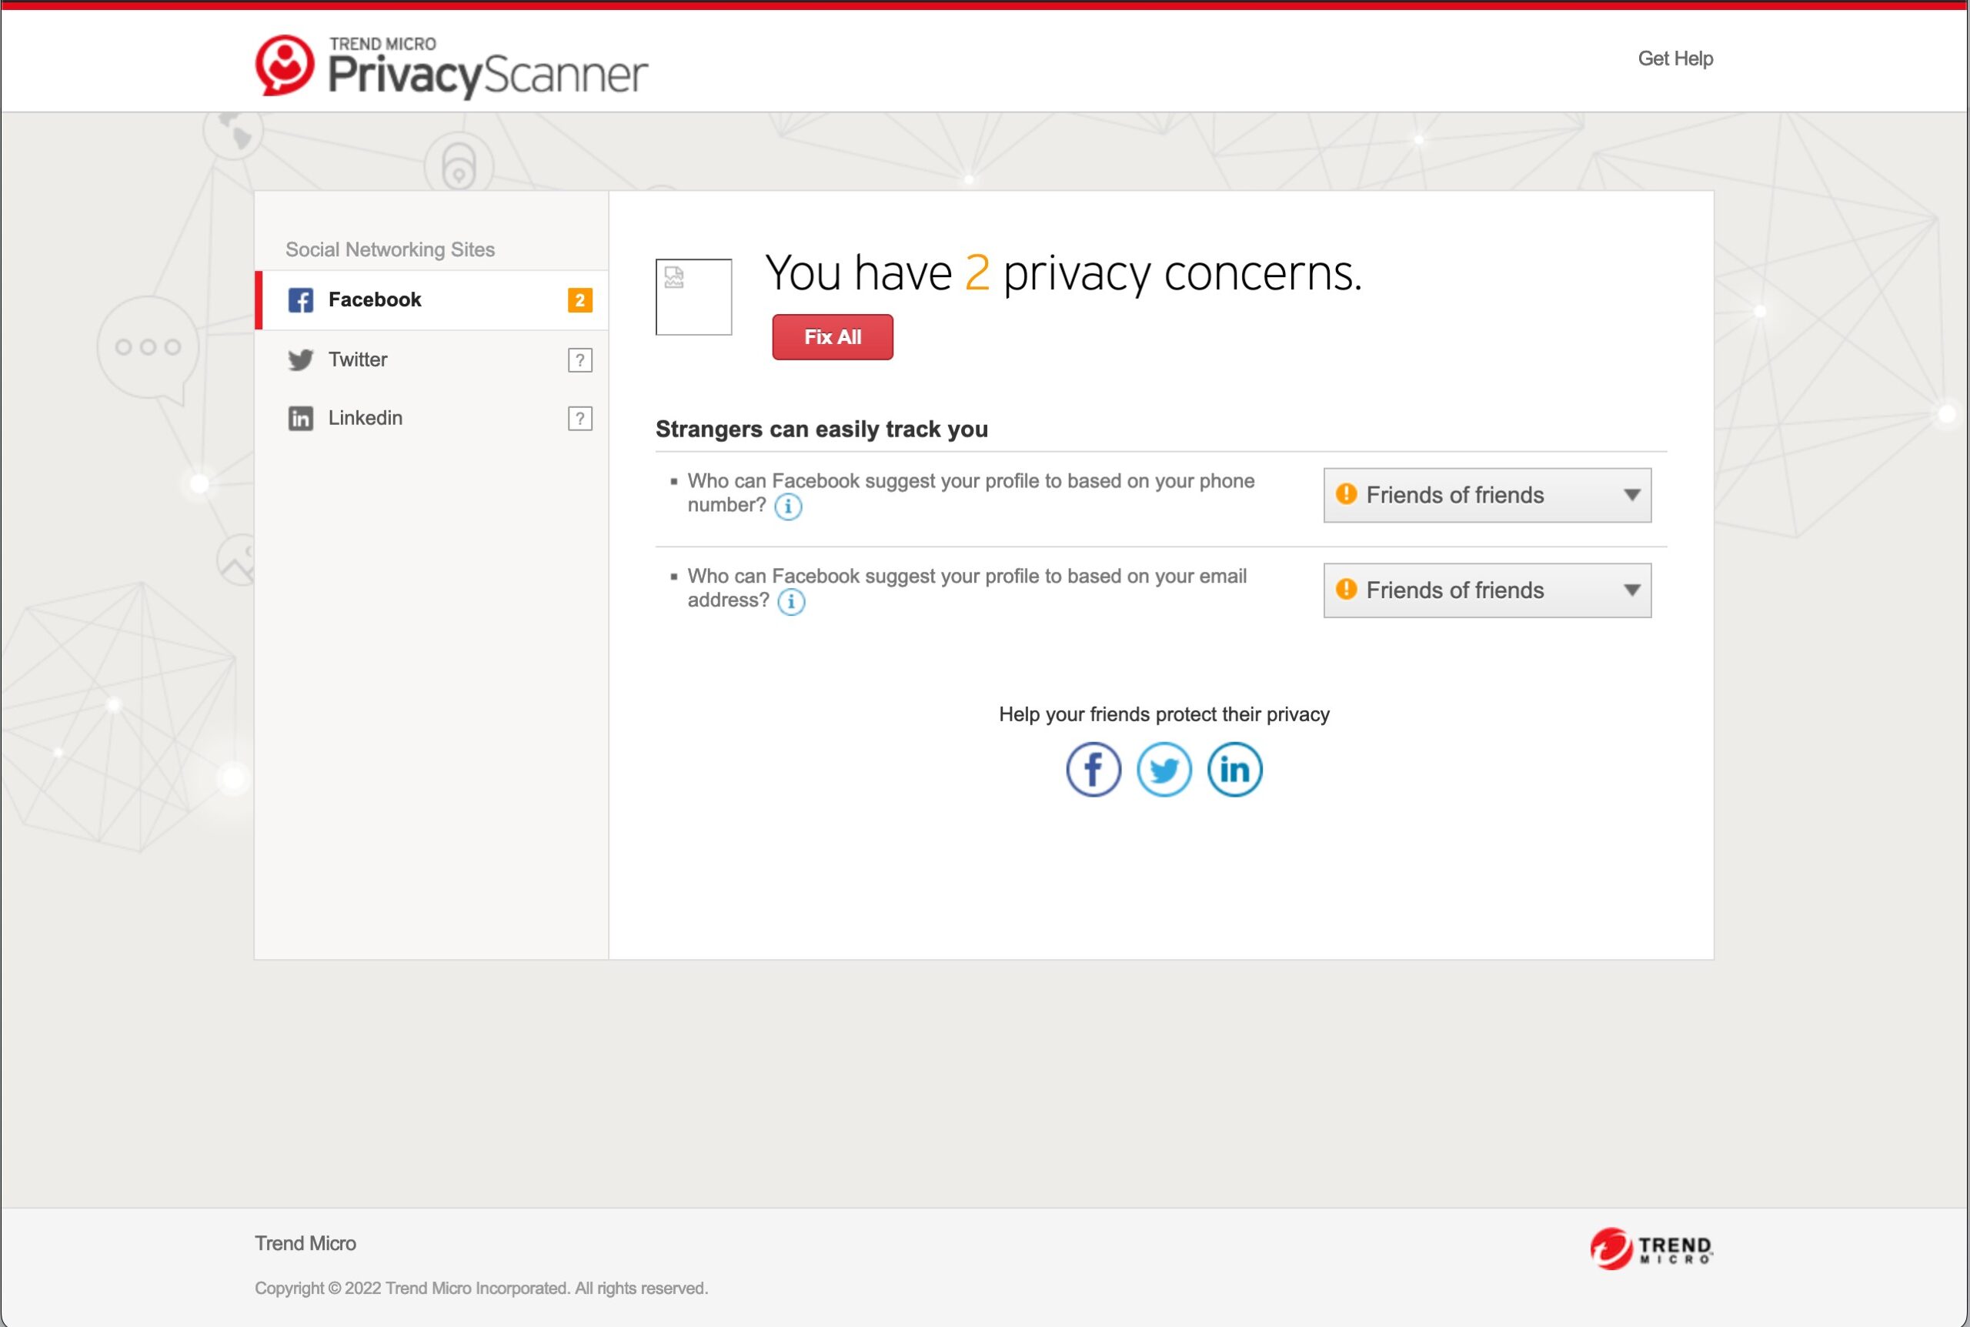
Task: Click 'Help your friends protect their privacy' text
Action: point(1164,714)
